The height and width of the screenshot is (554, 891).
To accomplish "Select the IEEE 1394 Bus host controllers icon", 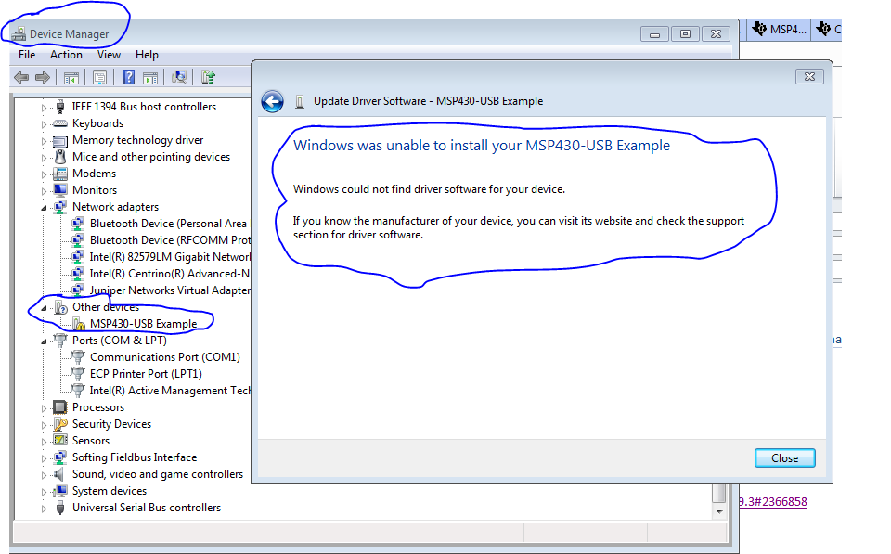I will point(60,107).
